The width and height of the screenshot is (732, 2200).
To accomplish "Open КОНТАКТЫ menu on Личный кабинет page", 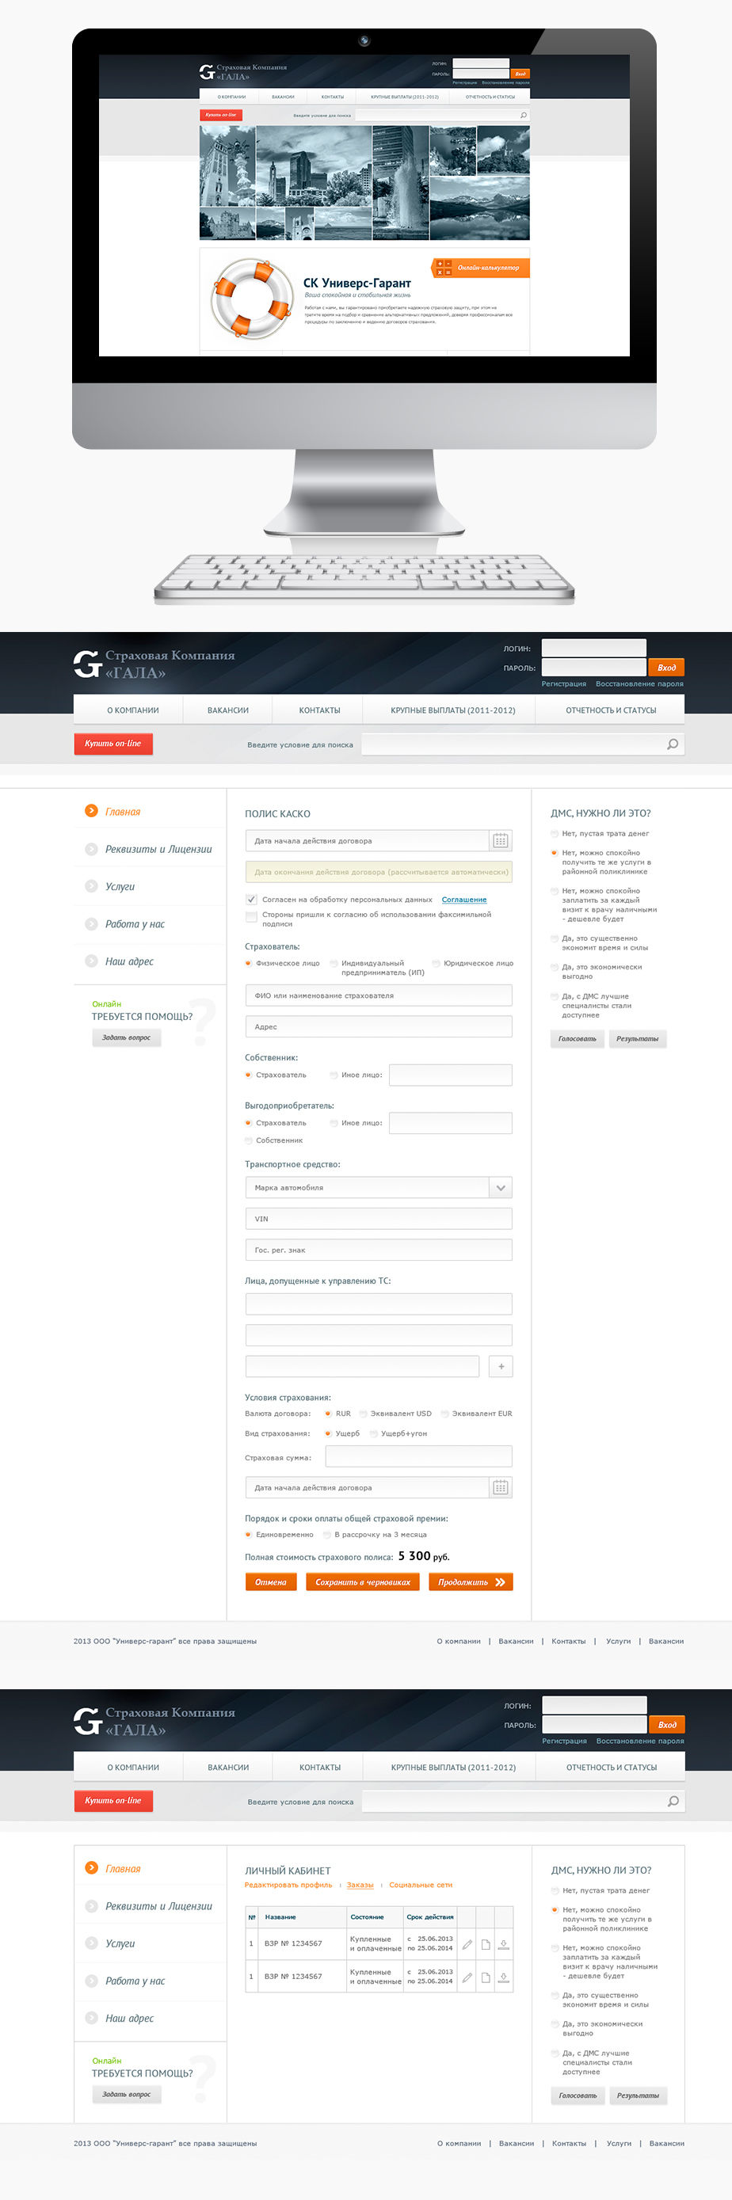I will [319, 1768].
